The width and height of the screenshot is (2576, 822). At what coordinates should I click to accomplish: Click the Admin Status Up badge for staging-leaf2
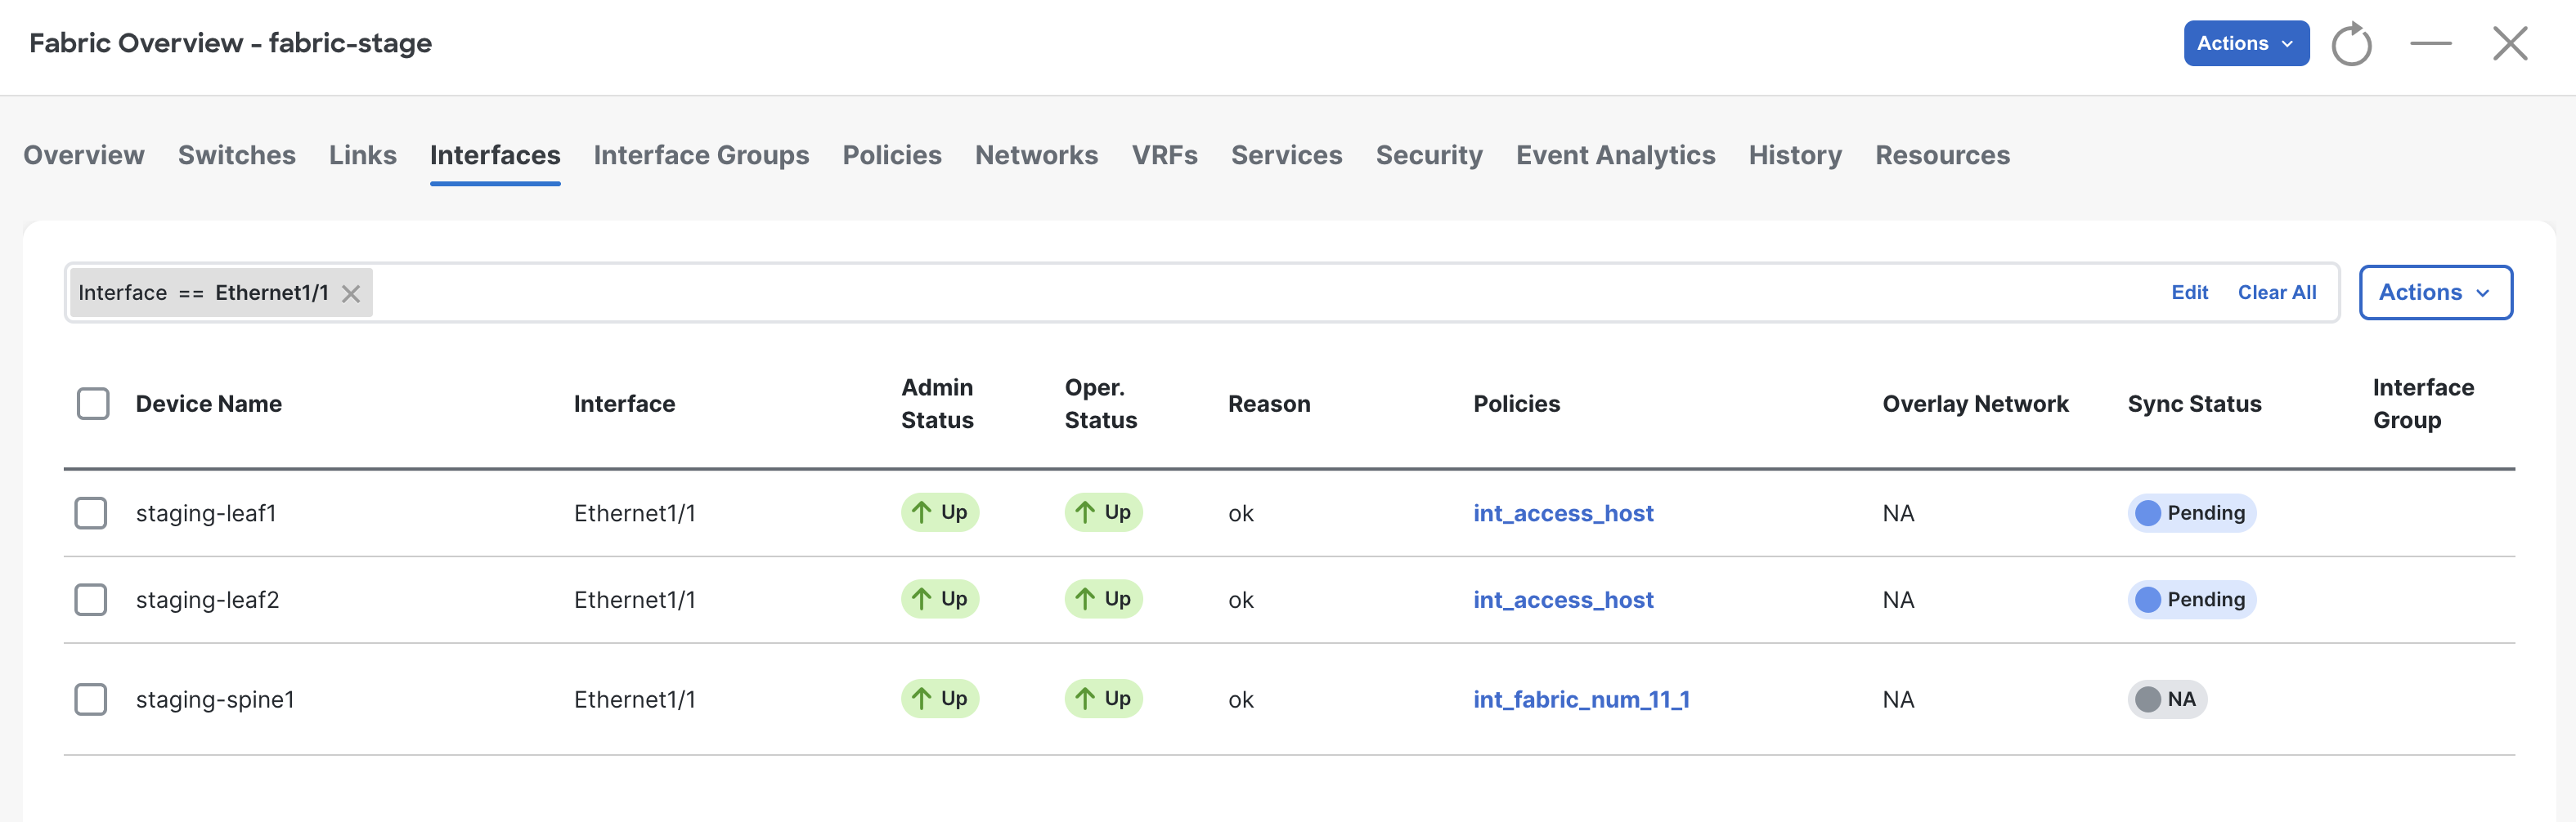(x=939, y=599)
